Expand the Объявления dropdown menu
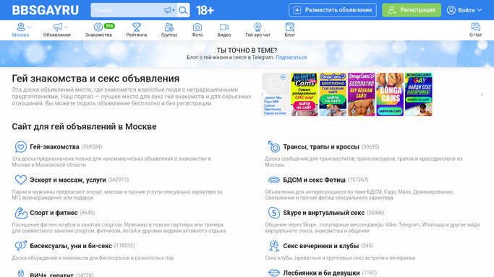494x277 pixels. point(57,30)
